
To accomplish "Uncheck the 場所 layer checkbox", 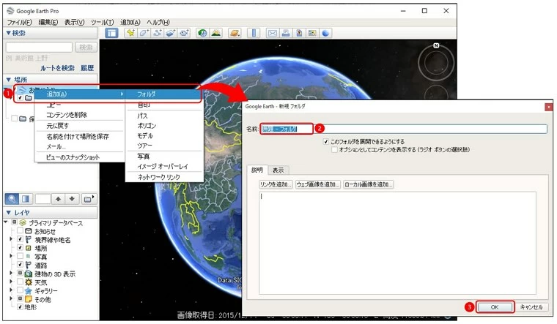I will click(21, 248).
